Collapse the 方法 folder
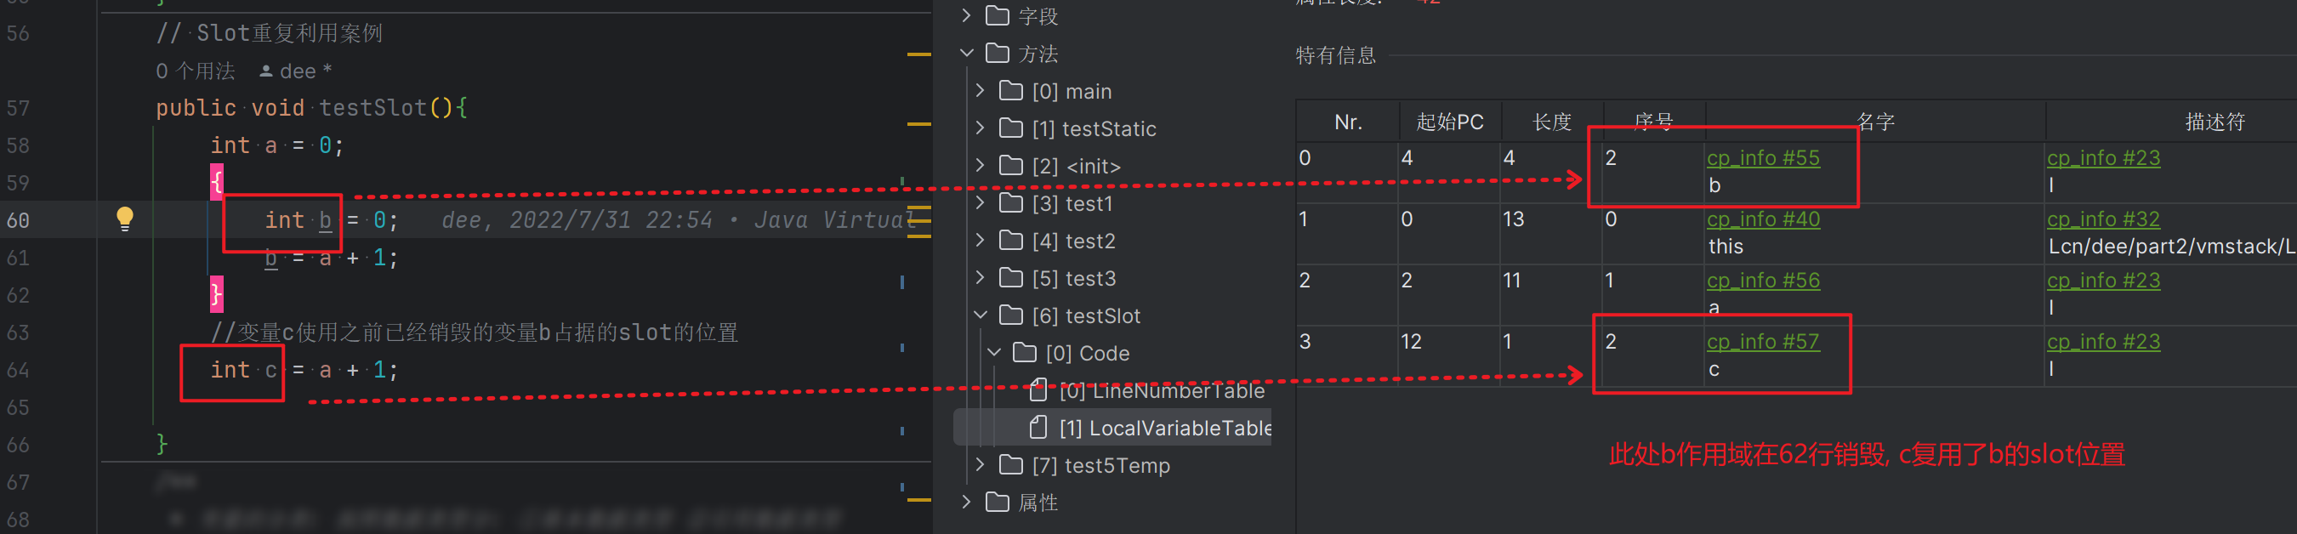This screenshot has width=2297, height=534. click(967, 54)
